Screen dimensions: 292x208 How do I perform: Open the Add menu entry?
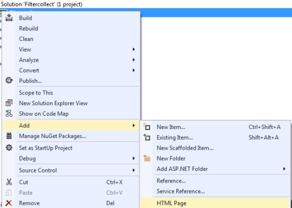71,125
